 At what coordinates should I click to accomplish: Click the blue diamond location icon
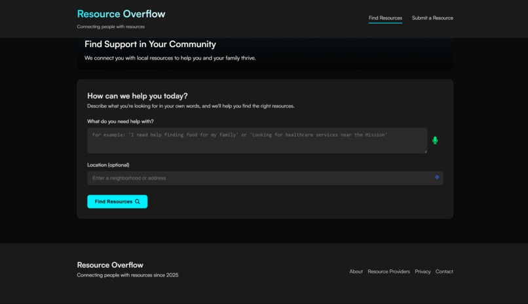click(437, 177)
